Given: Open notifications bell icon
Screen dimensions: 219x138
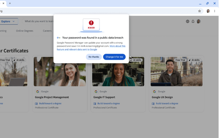Looking at the screenshot, I should (193, 21).
